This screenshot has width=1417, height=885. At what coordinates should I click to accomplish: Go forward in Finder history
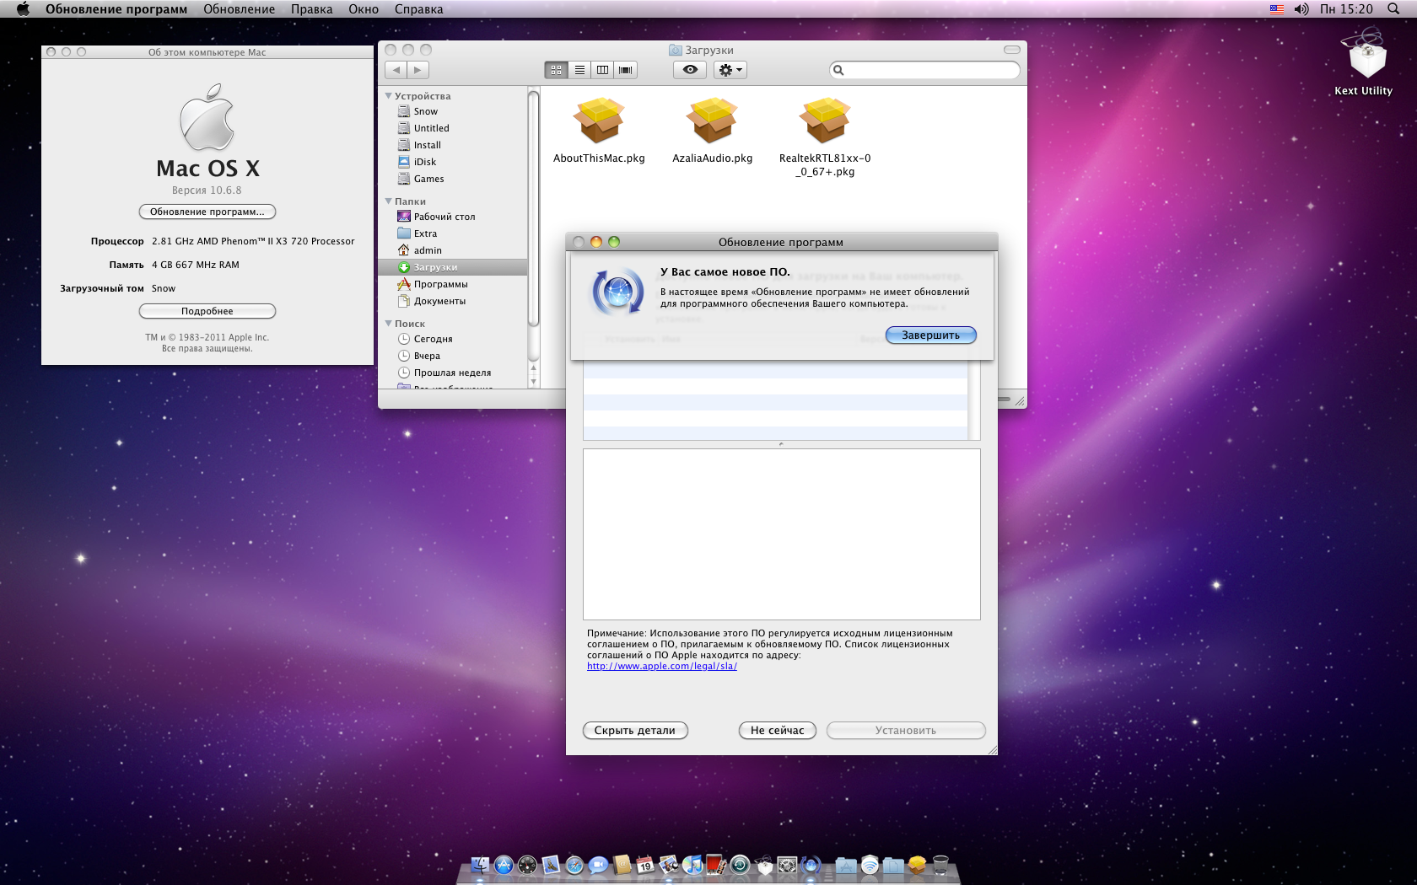418,70
